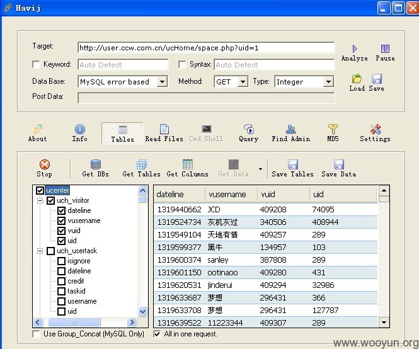
Task: Click tree horizontal scrollbar thumb
Action: point(74,322)
